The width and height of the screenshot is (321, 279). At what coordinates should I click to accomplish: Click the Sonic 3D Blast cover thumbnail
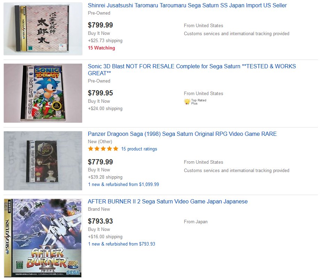(x=43, y=93)
